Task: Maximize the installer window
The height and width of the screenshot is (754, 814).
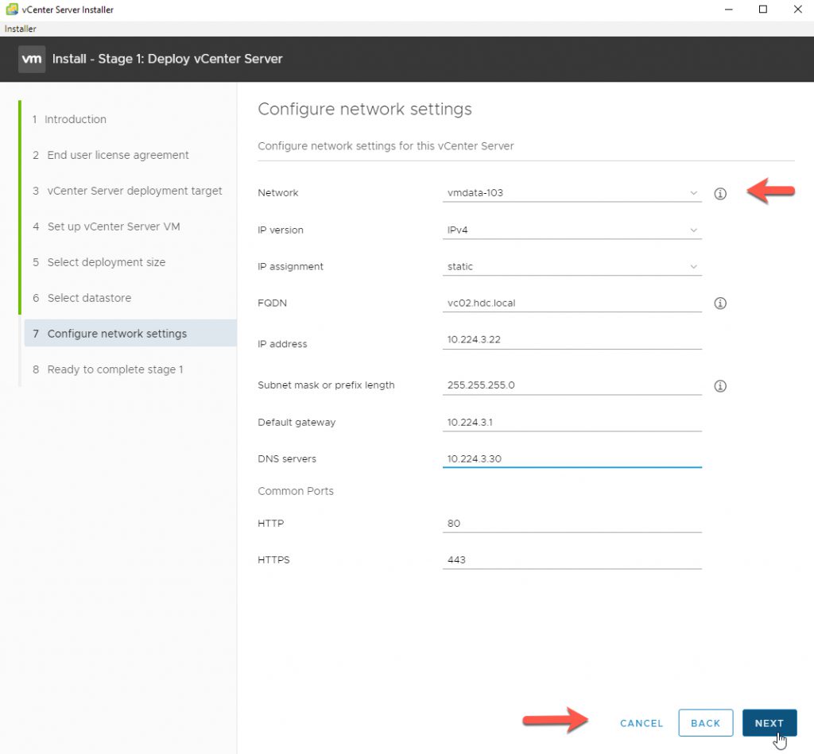Action: tap(763, 10)
